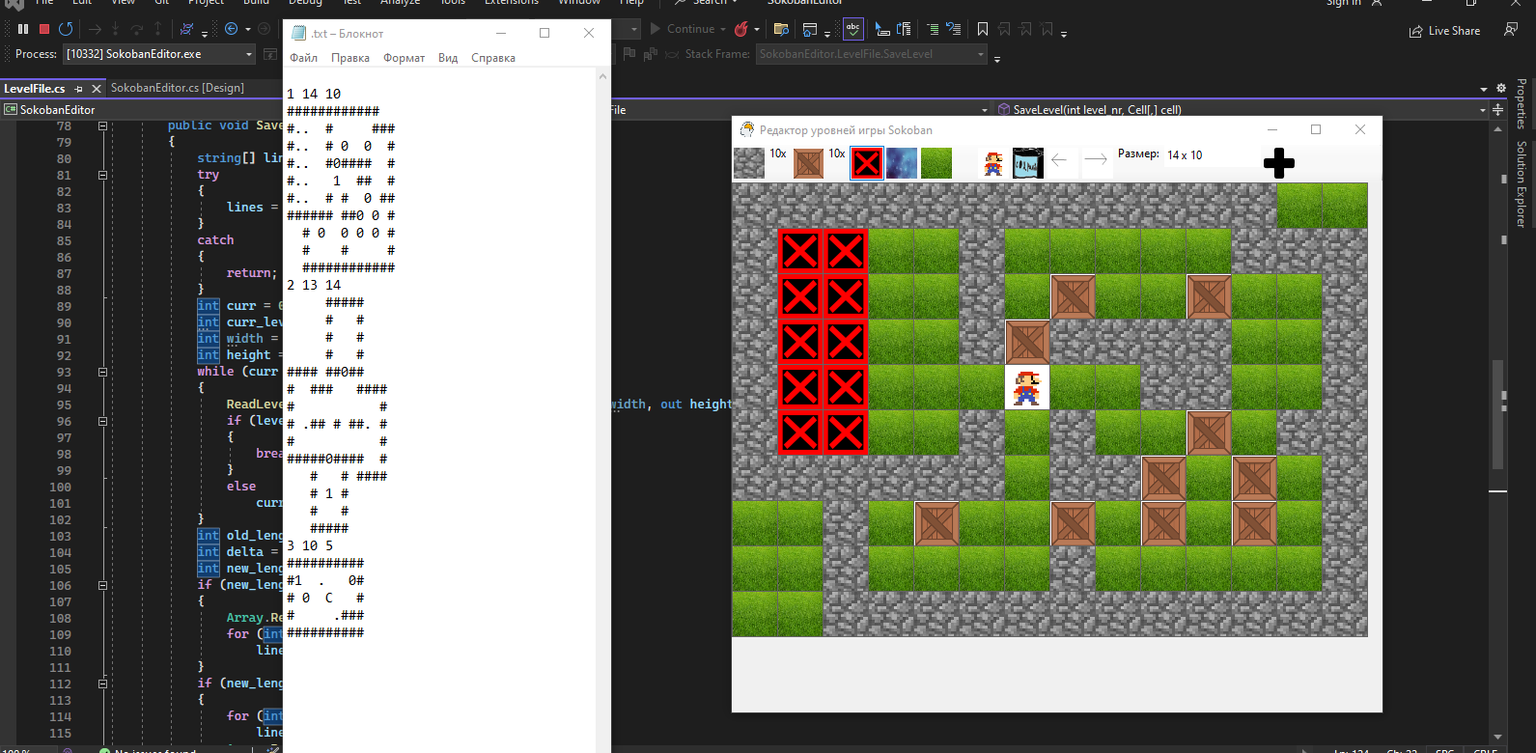Split the code editor window
This screenshot has height=753, width=1536.
[1498, 109]
